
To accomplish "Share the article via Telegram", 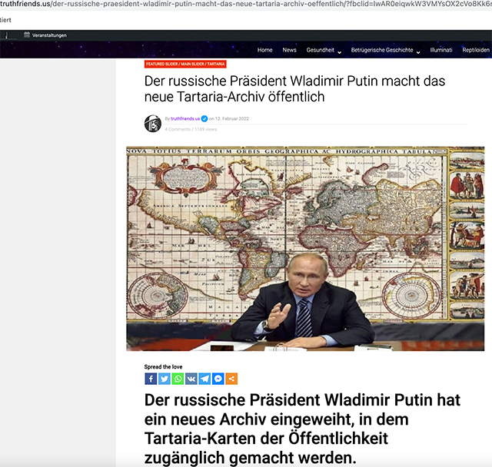I will tap(204, 379).
